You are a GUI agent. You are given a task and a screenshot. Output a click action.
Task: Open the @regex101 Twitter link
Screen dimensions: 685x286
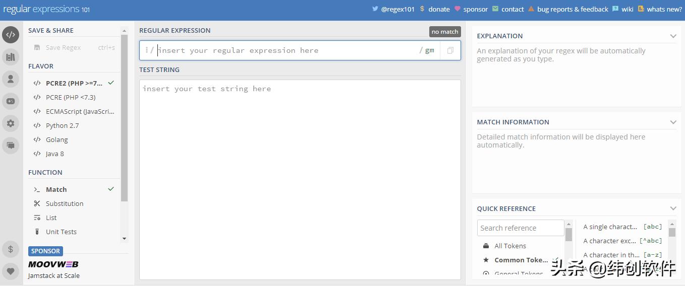[x=393, y=9]
